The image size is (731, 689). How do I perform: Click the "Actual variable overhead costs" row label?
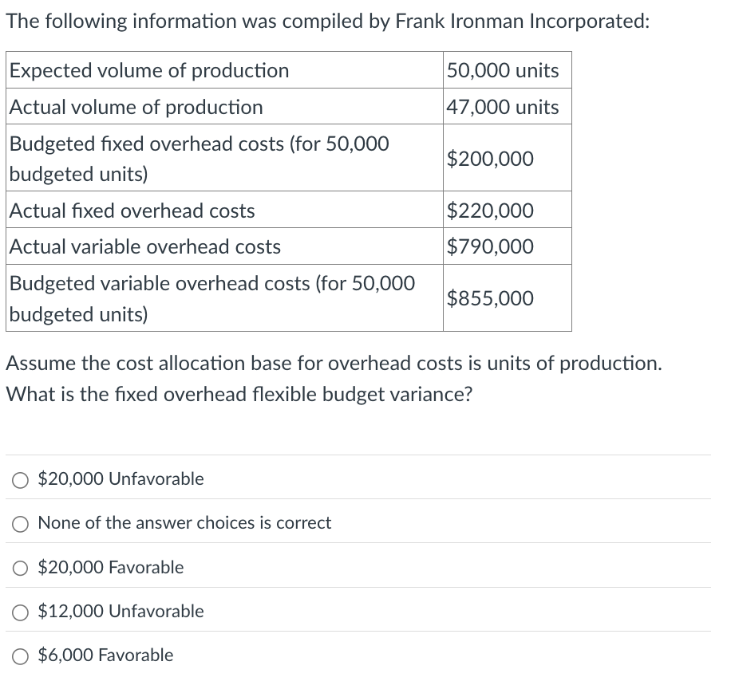145,246
